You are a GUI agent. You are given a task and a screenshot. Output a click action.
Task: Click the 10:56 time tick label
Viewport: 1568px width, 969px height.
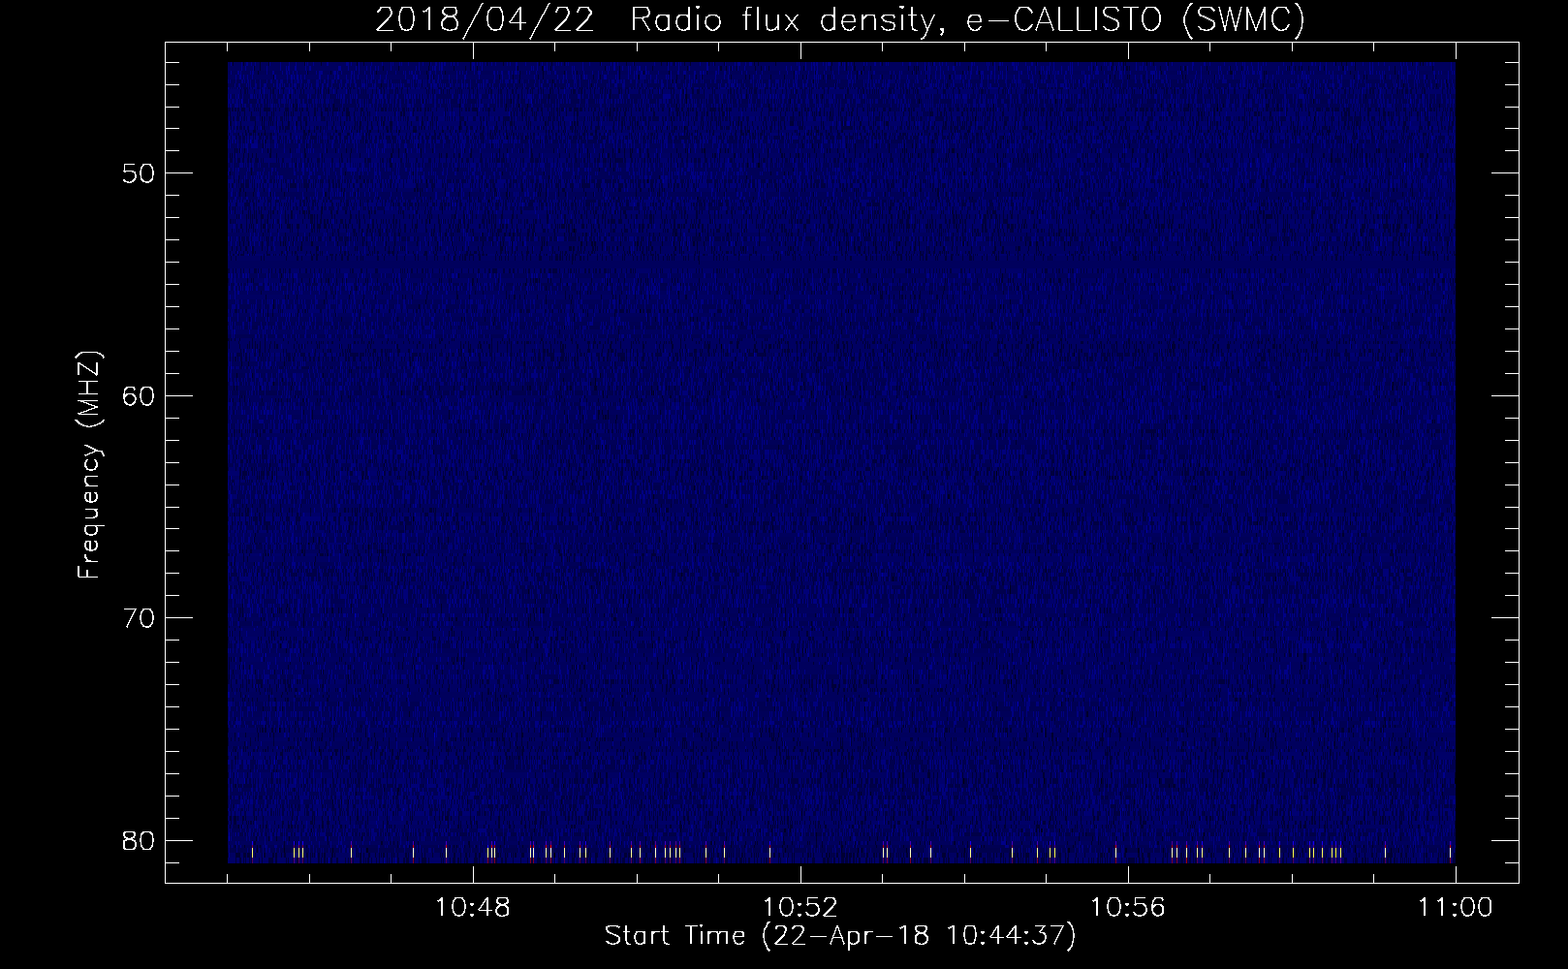1128,908
